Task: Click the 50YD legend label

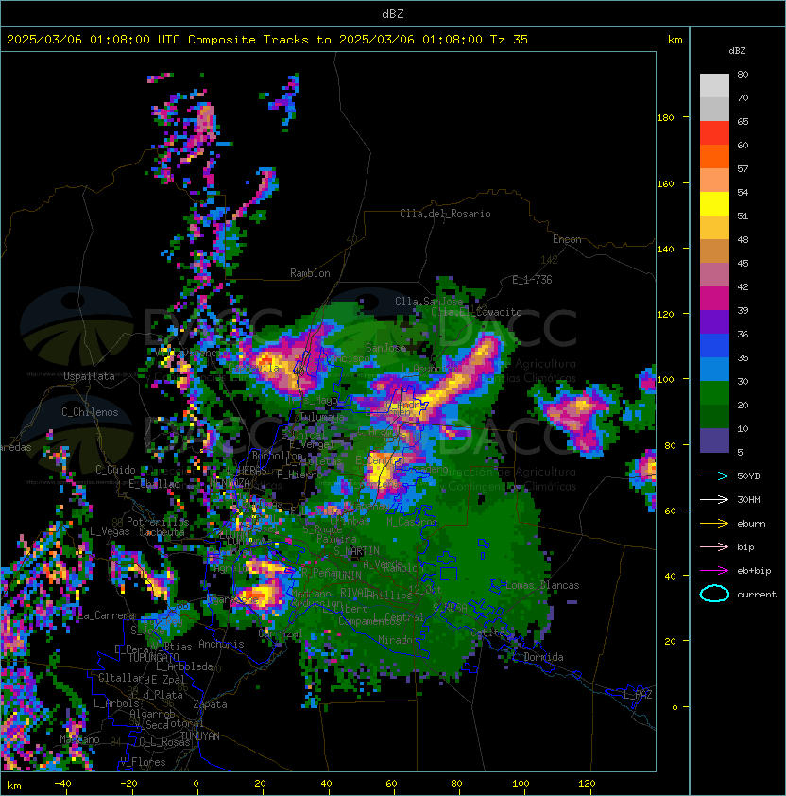Action: [748, 476]
